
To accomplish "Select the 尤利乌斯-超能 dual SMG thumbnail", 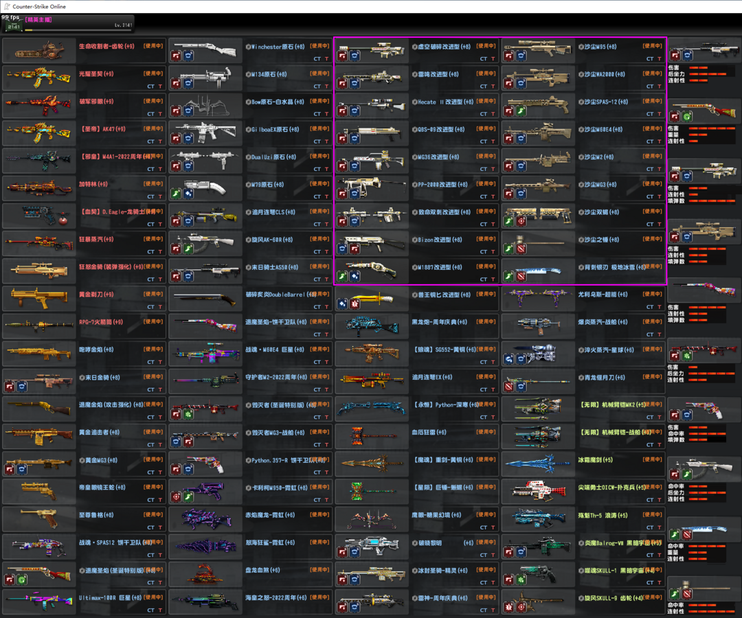I will 538,299.
